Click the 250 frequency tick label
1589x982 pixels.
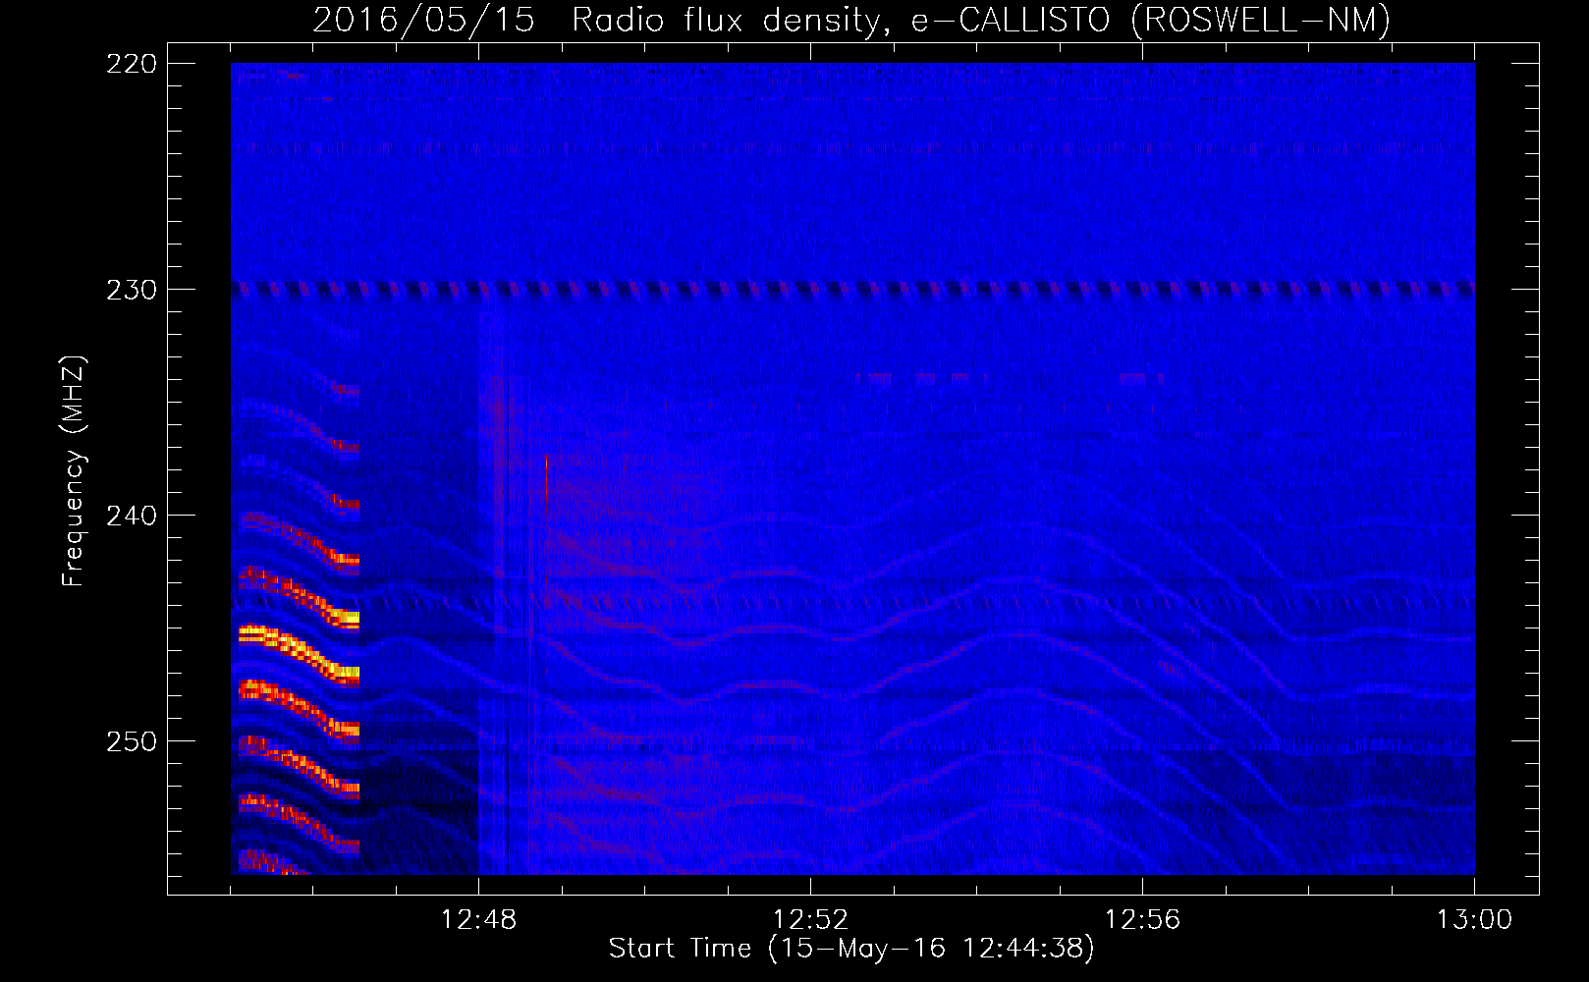pos(132,741)
